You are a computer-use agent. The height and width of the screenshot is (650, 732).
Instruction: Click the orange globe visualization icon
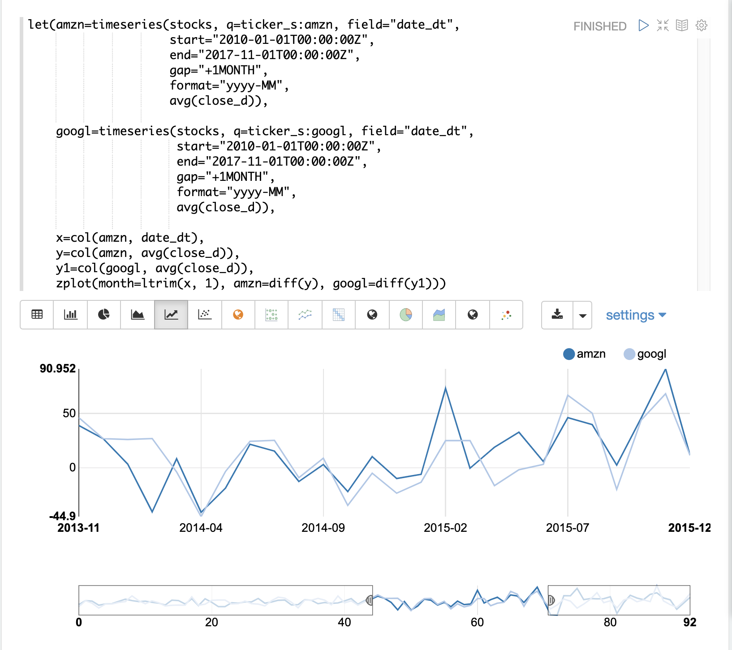[238, 315]
